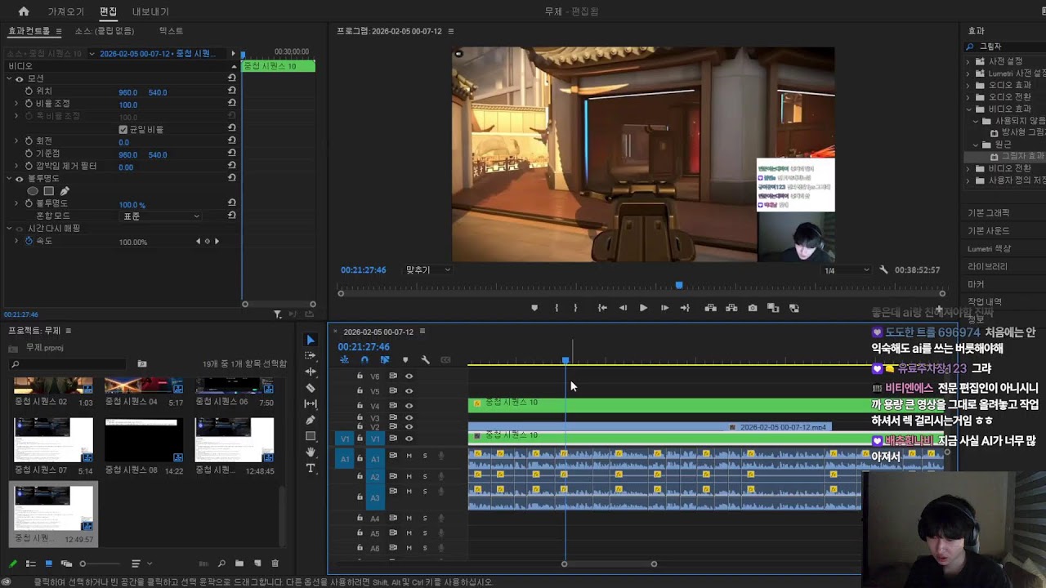
Task: Select the Pen tool in the toolbar
Action: tap(311, 420)
